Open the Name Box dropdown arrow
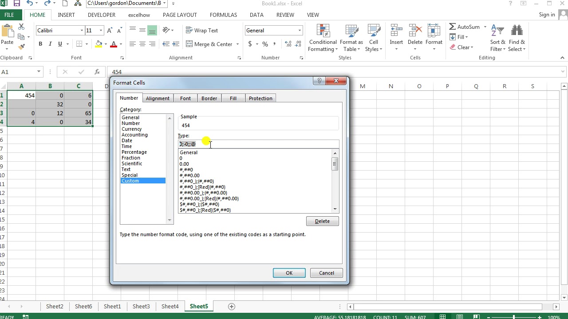The image size is (568, 319). click(39, 72)
